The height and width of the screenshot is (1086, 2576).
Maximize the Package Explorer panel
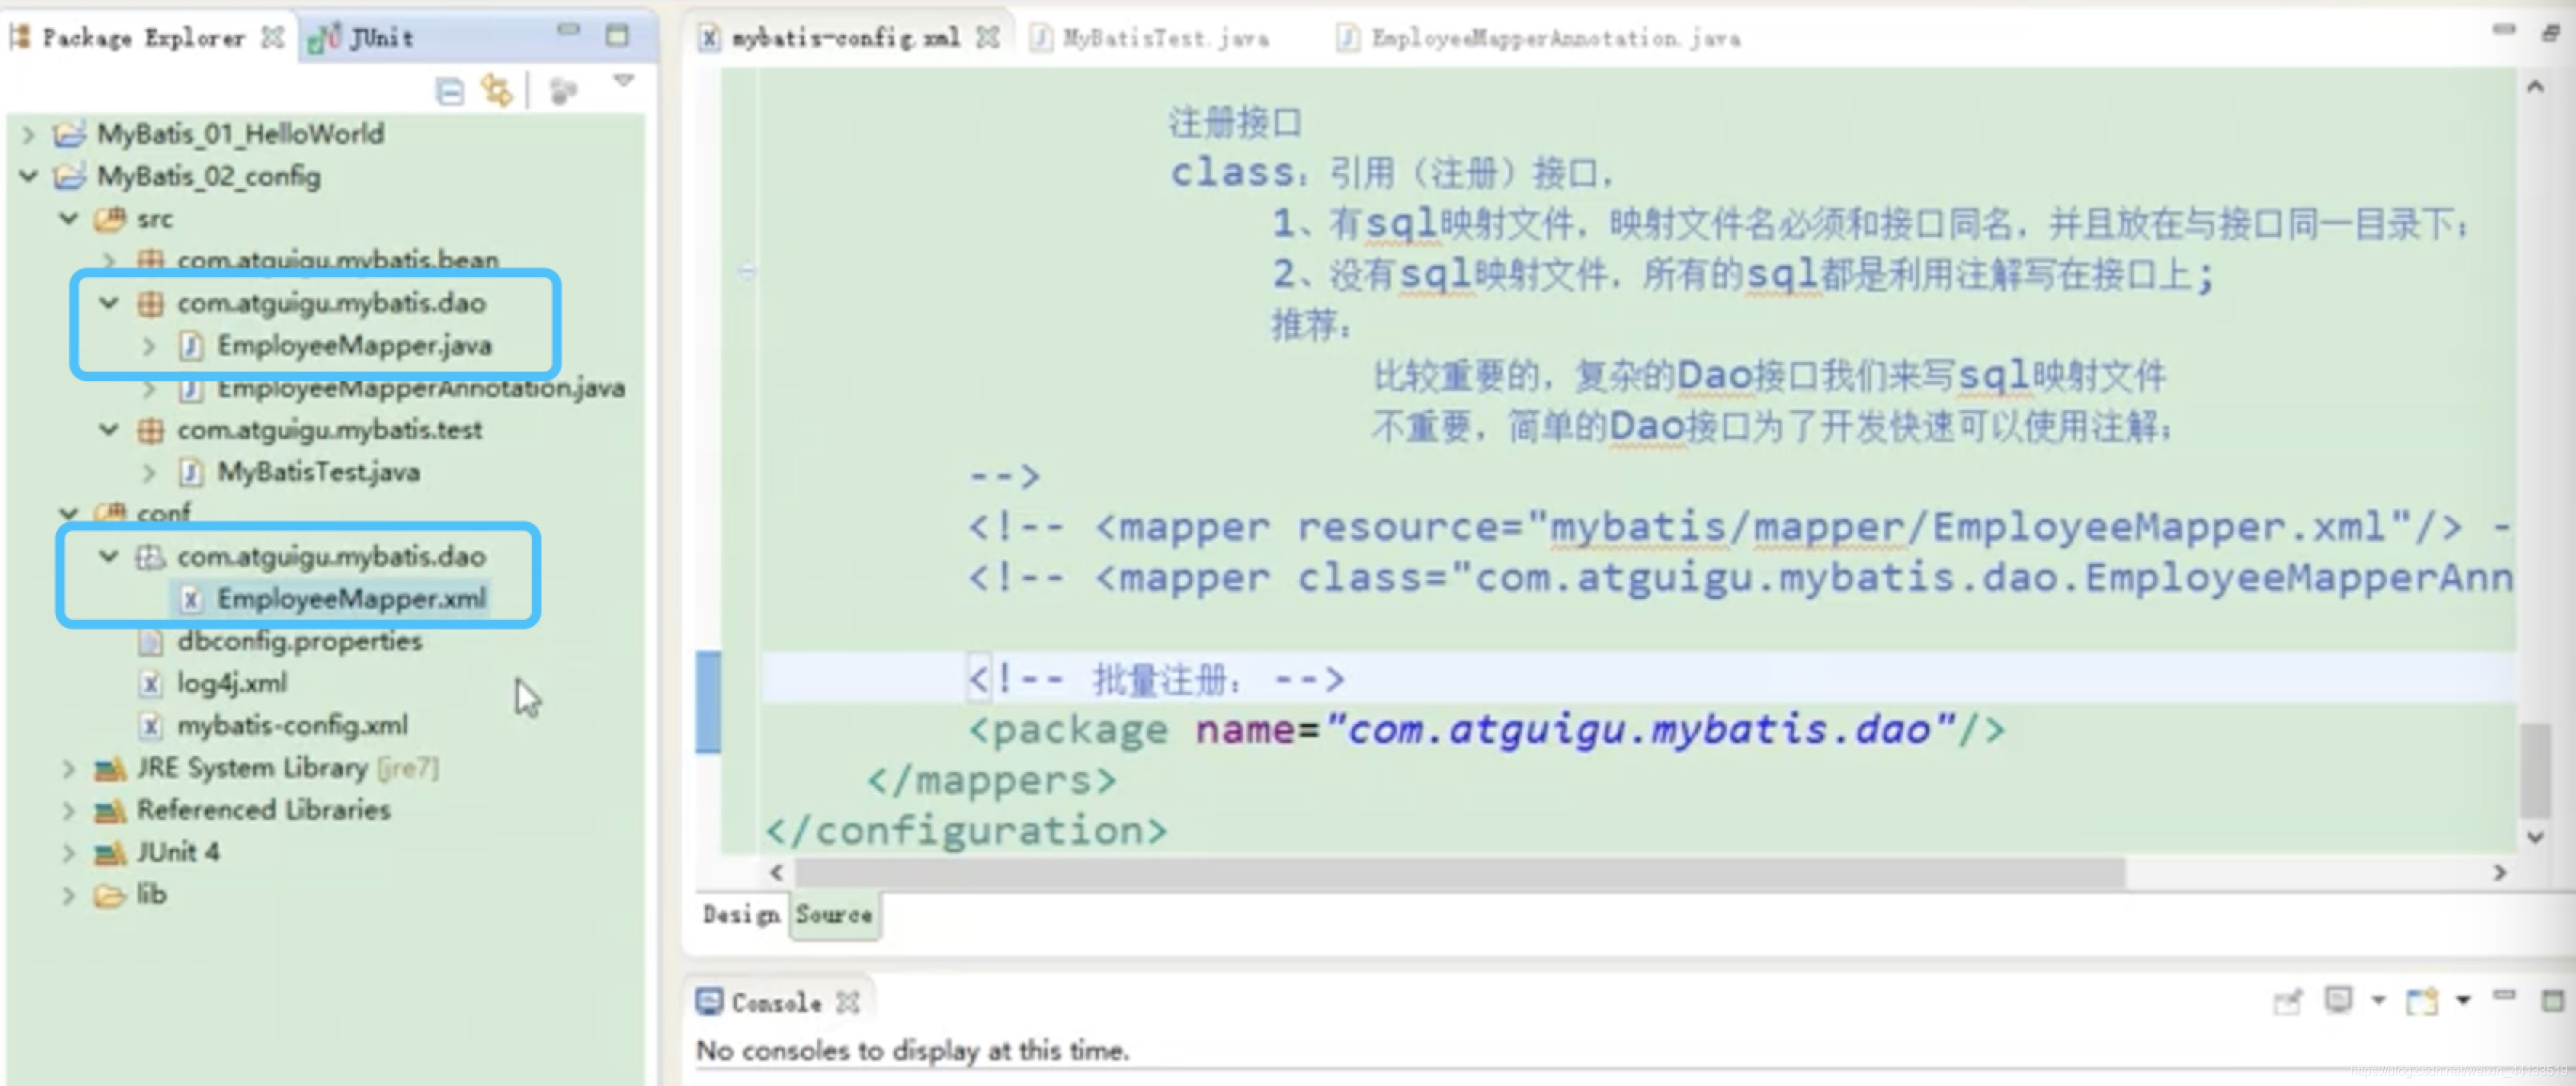tap(618, 36)
